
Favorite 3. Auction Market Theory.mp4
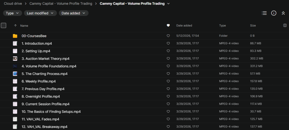[x=168, y=58]
